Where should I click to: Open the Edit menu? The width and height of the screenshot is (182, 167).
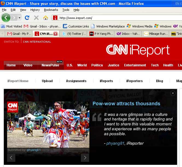point(13,10)
